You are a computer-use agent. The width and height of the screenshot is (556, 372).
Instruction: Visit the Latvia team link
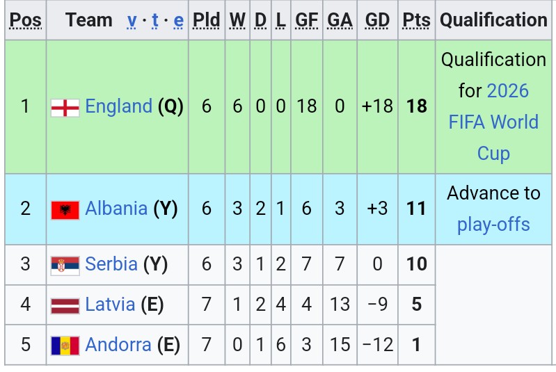[110, 304]
